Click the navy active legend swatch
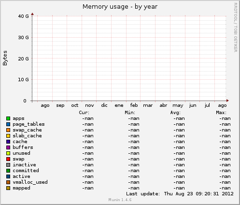The image size is (240, 205). [x=8, y=176]
